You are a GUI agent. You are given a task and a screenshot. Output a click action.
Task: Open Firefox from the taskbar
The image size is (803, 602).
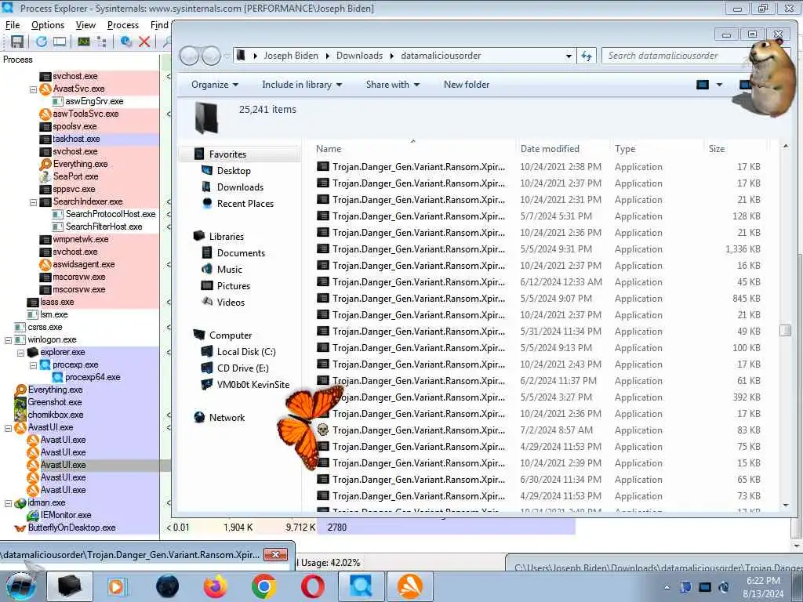(x=215, y=586)
